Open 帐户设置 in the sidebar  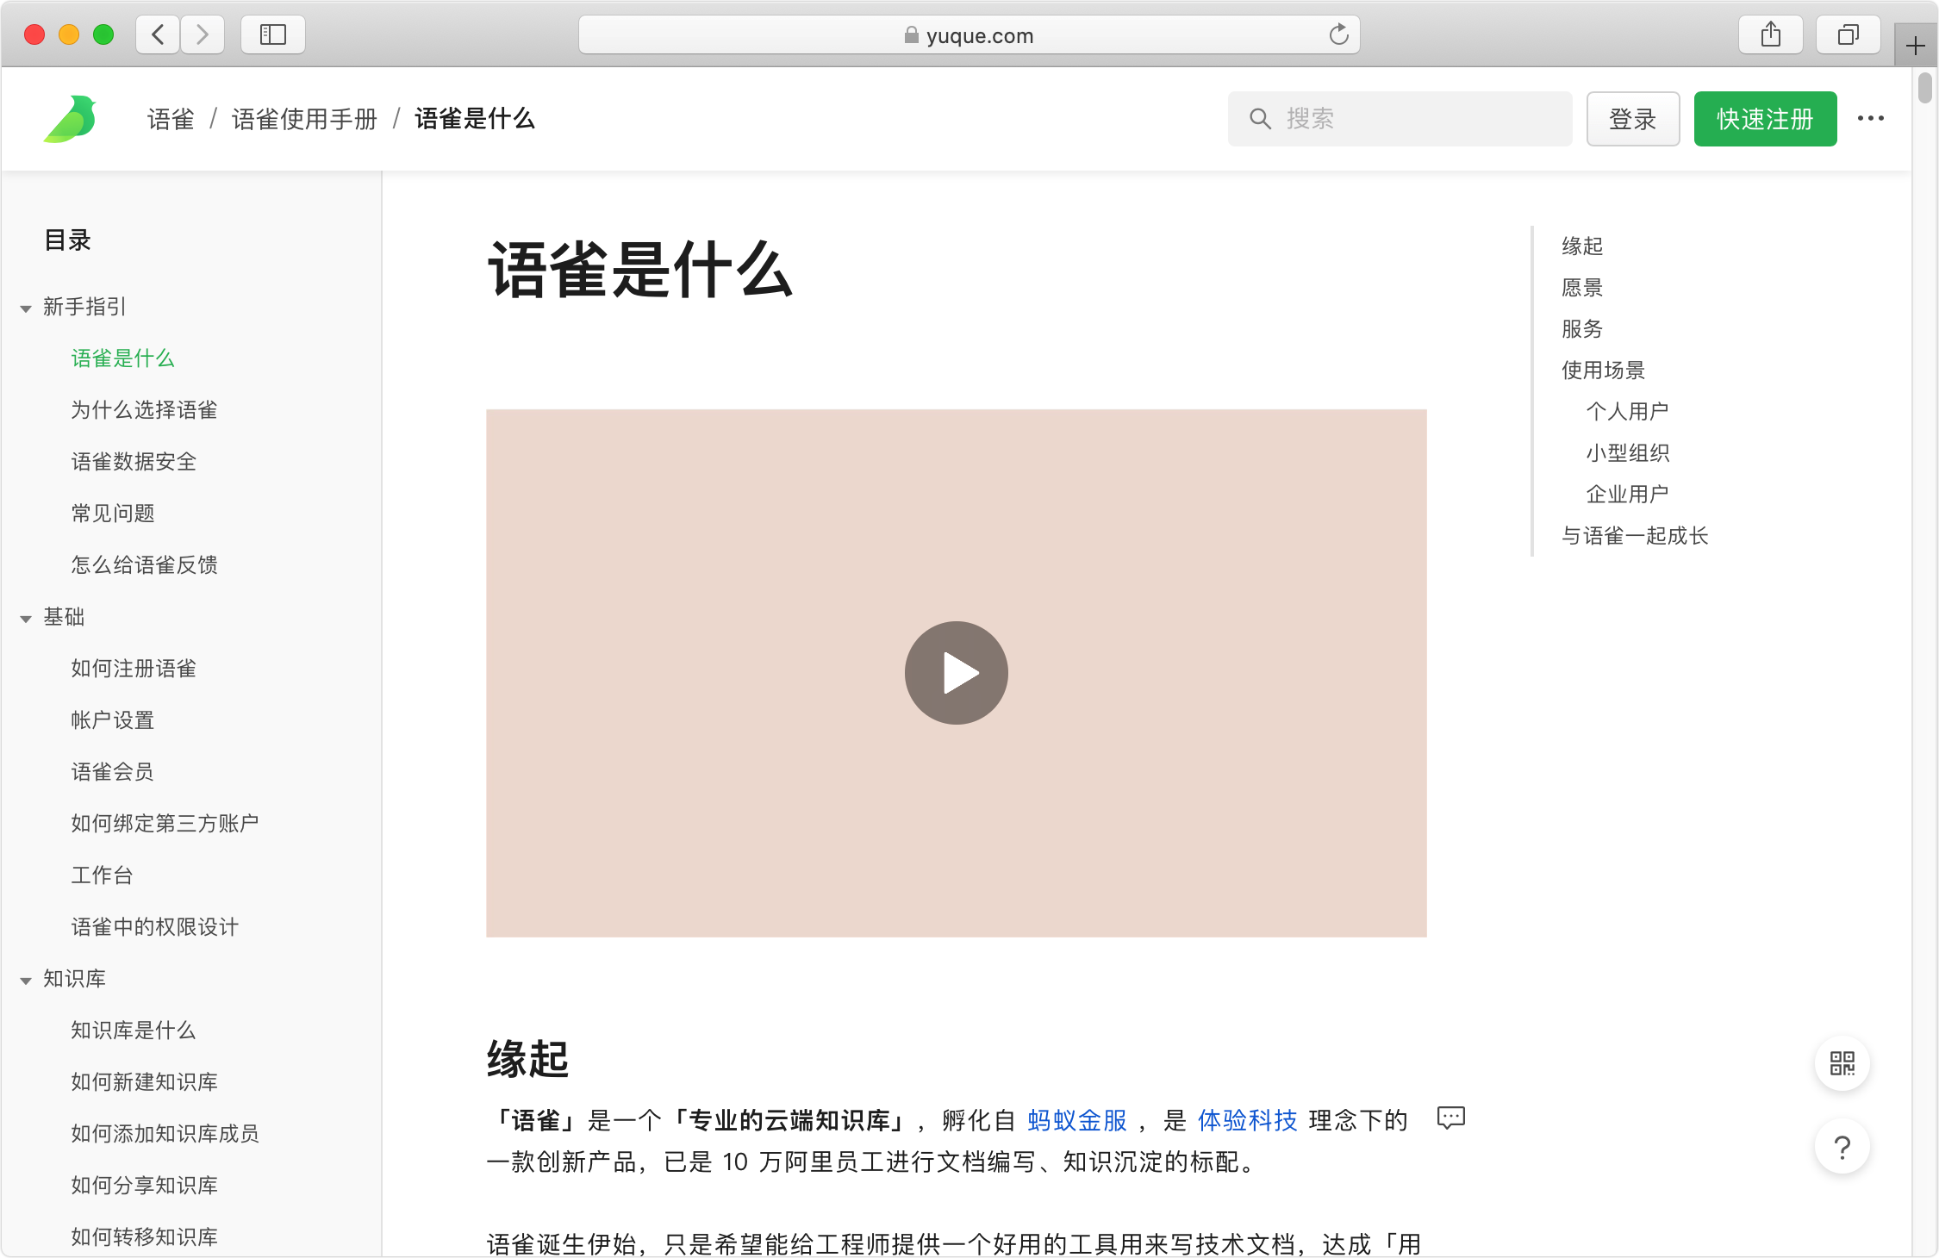point(113,720)
